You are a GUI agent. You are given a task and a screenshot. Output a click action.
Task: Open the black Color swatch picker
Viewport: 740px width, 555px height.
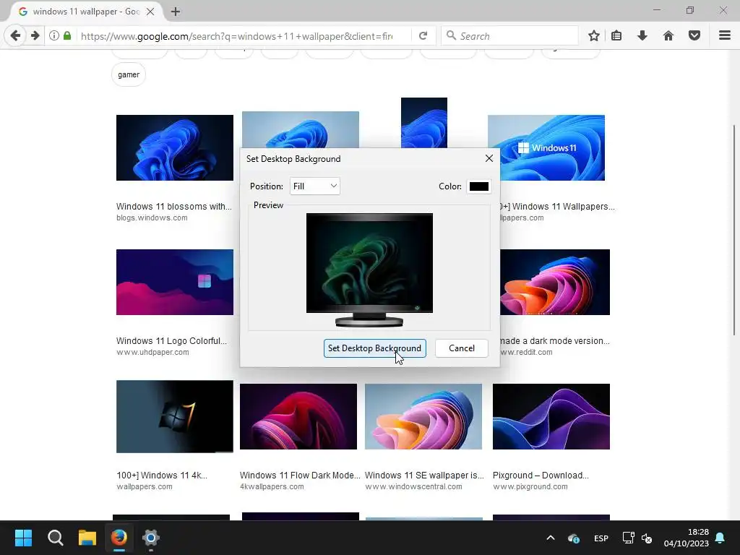pyautogui.click(x=478, y=186)
